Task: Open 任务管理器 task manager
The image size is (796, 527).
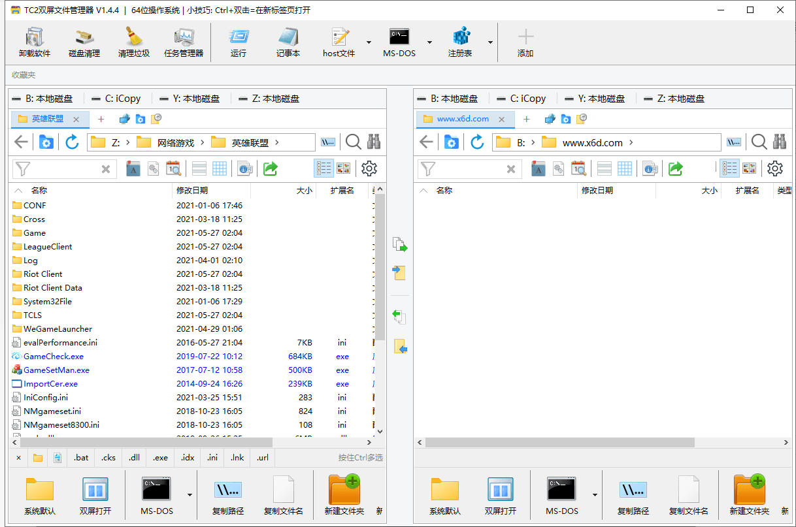Action: coord(184,42)
